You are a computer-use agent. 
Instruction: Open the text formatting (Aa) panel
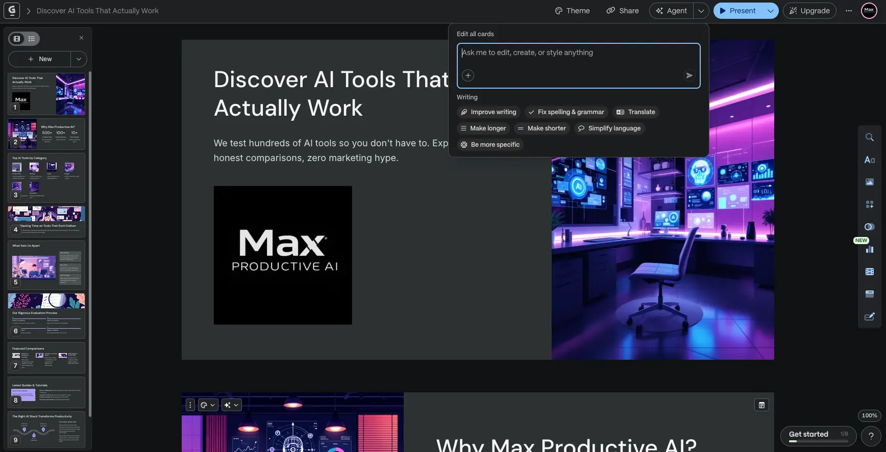(x=869, y=160)
